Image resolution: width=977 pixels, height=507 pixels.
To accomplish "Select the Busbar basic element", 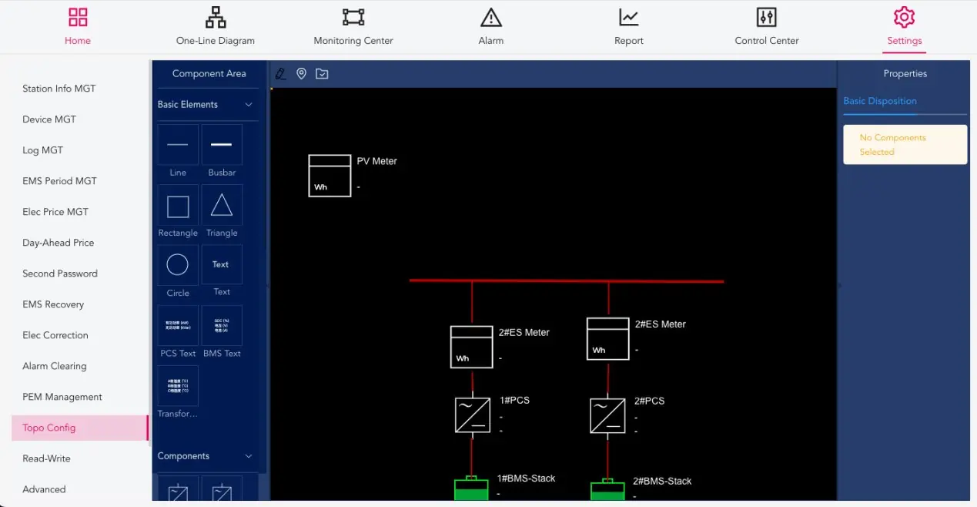I will [x=222, y=145].
